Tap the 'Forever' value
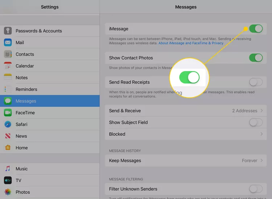This screenshot has width=272, height=199. 250,161
